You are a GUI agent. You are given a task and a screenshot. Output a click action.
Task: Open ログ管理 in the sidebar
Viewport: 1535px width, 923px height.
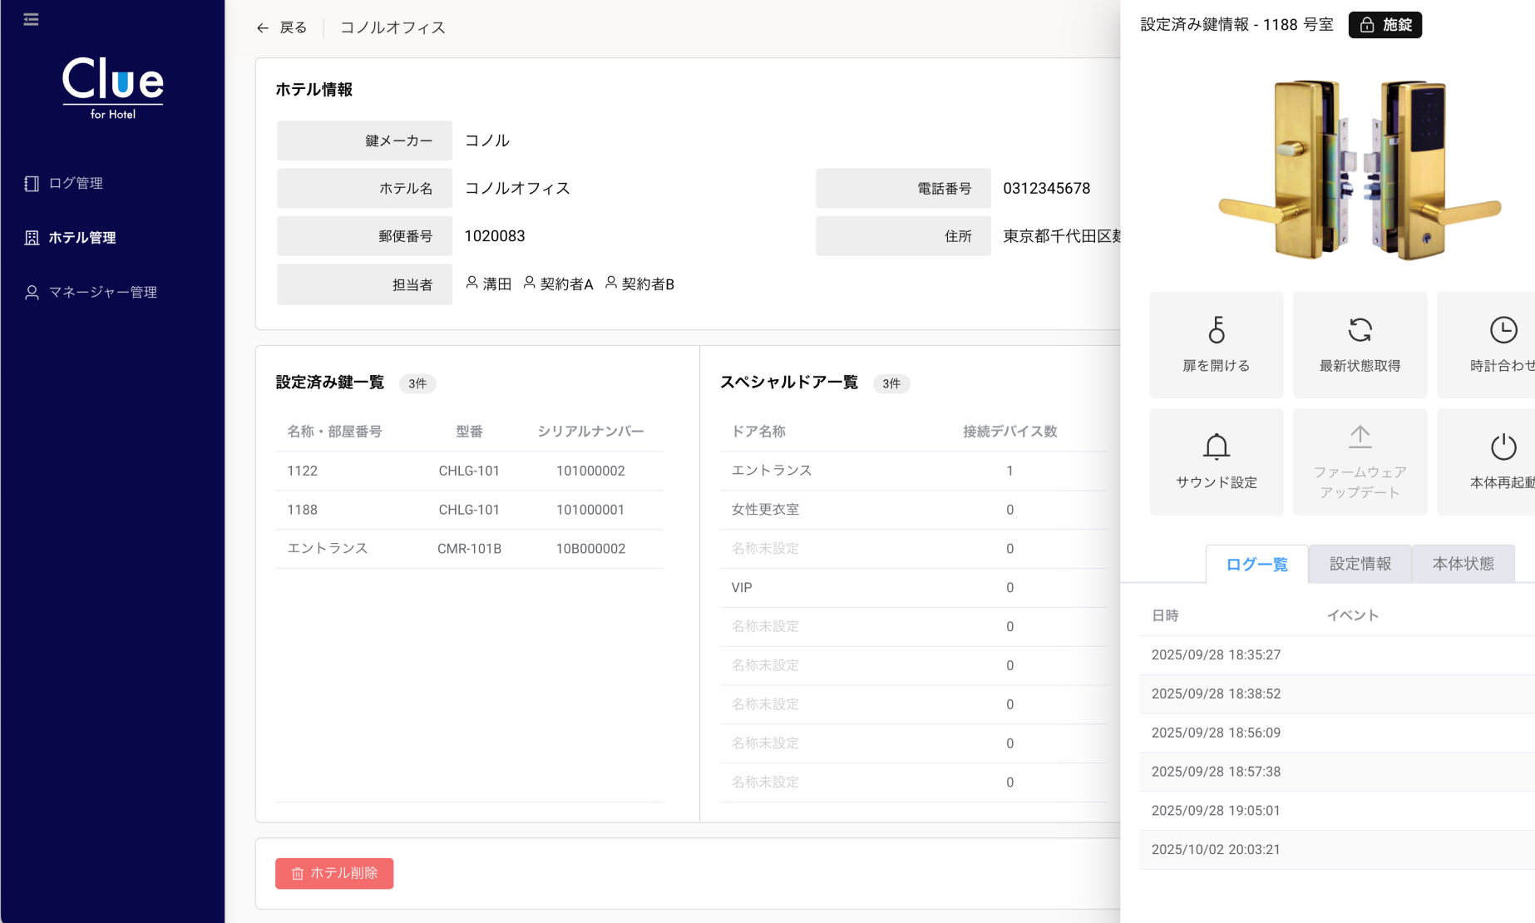76,183
